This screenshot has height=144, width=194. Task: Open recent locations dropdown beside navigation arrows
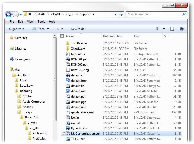coord(21,14)
